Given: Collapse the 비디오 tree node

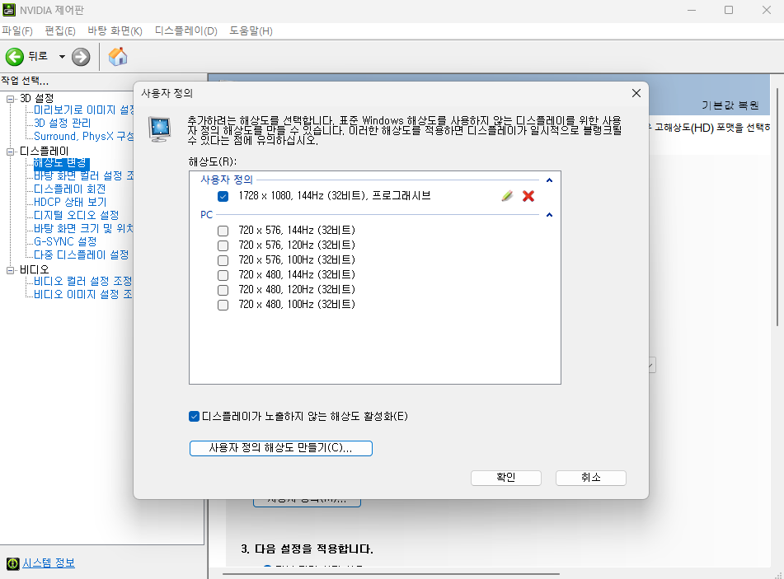Looking at the screenshot, I should click(x=10, y=270).
